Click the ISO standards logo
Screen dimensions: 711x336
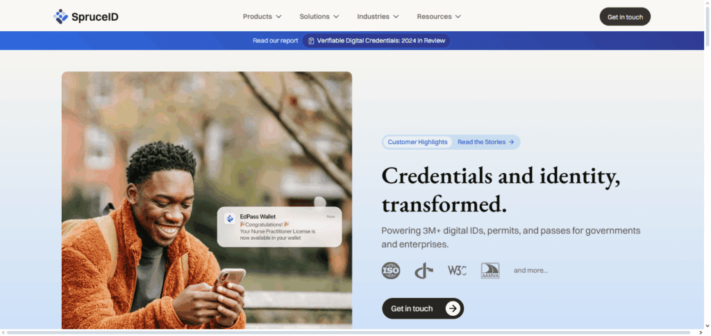tap(390, 270)
